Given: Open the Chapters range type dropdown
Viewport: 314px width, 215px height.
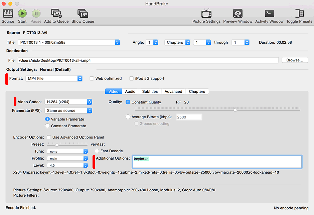Looking at the screenshot, I should (x=177, y=42).
